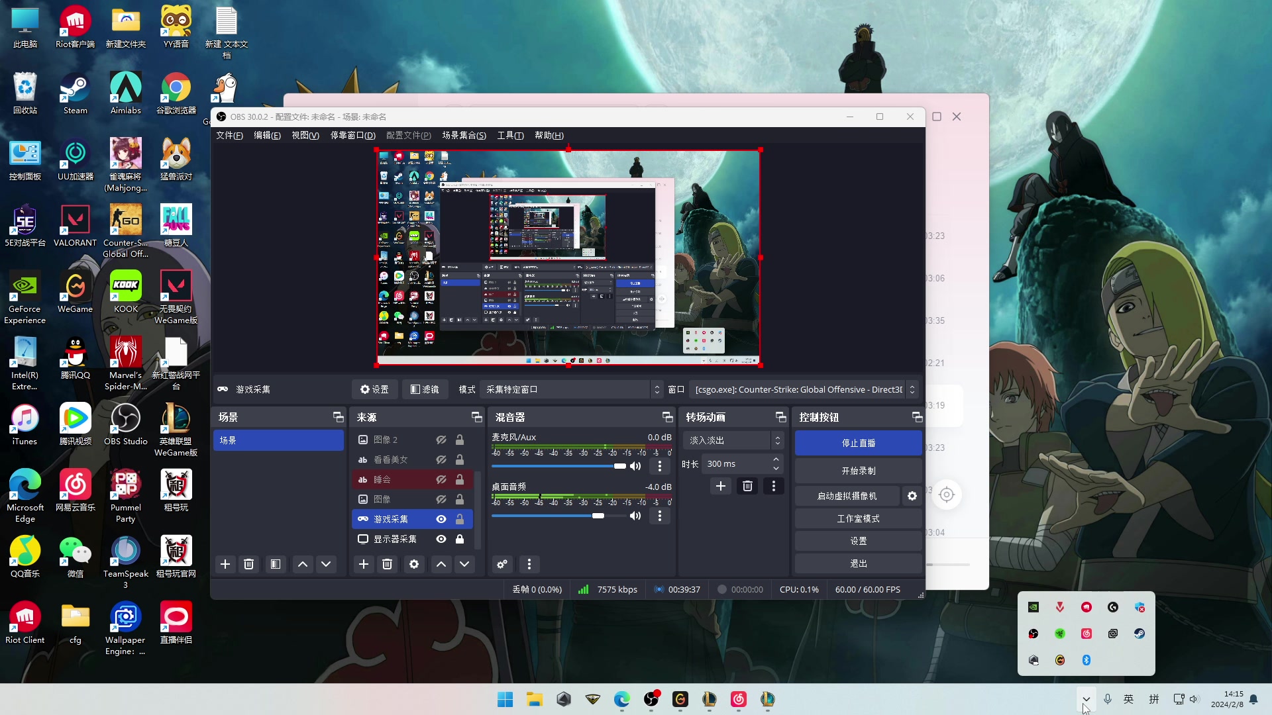Hide the 显示器采集 source

(x=441, y=539)
